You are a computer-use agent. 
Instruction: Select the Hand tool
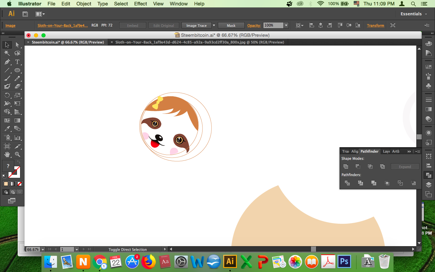[x=7, y=154]
